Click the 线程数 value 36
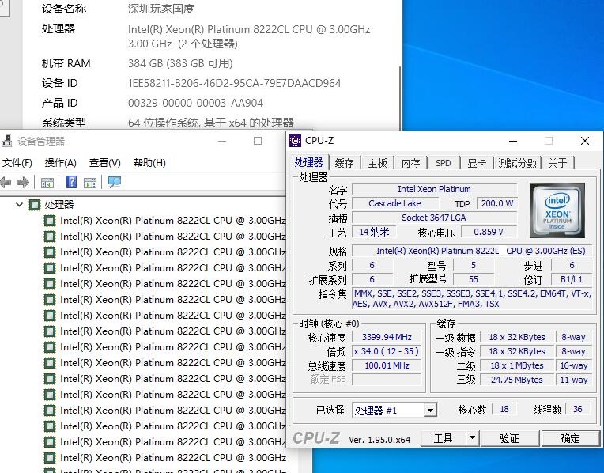Viewport: 604px width, 473px height. pos(577,409)
